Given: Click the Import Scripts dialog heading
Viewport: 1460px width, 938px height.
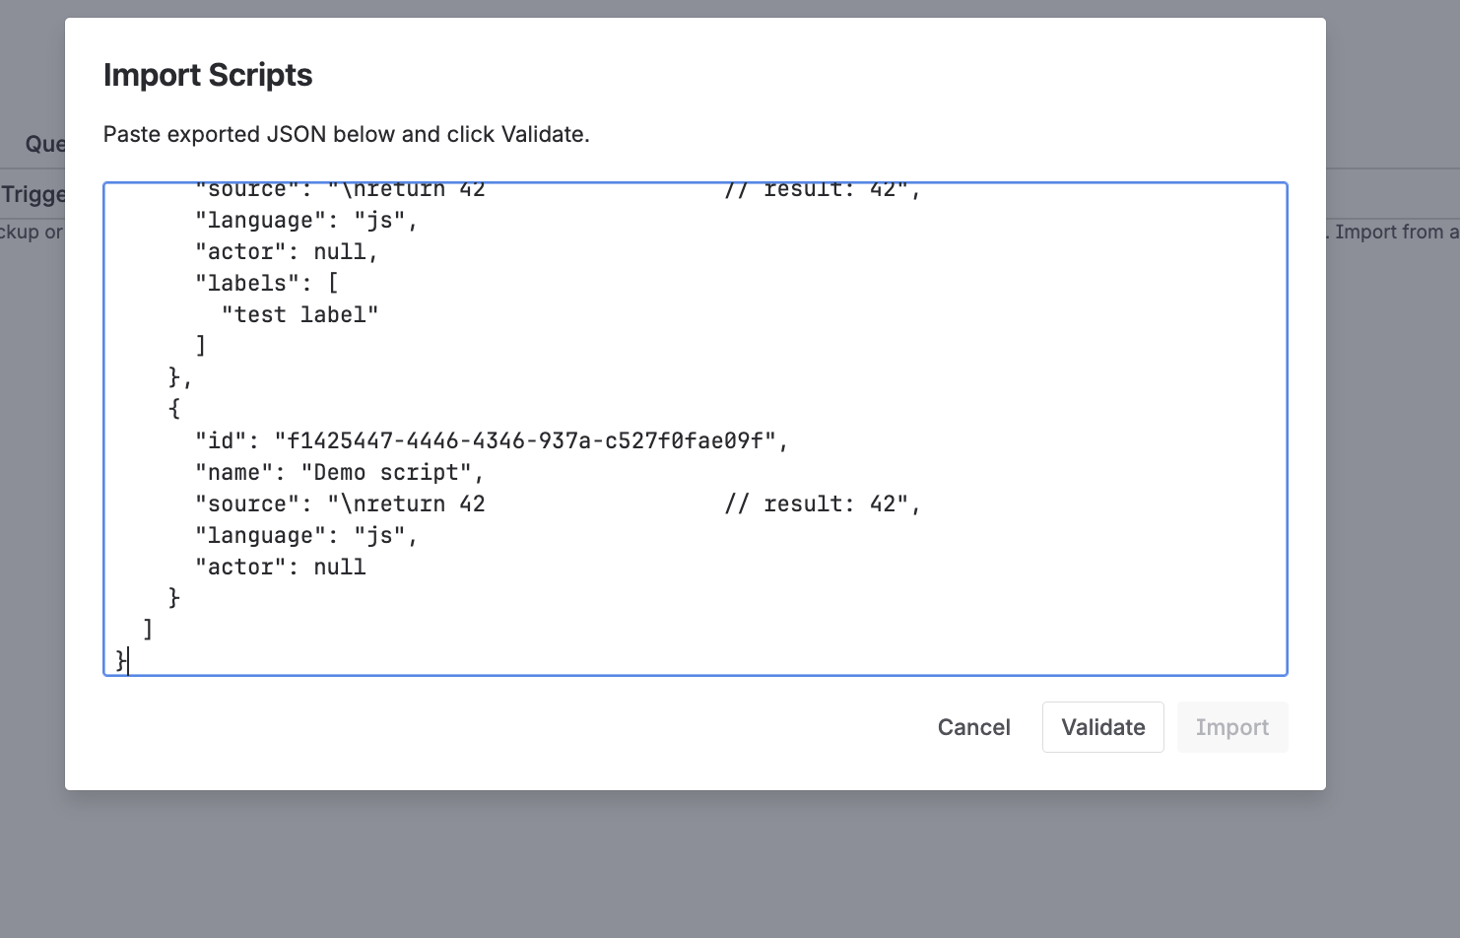Looking at the screenshot, I should click(x=208, y=75).
